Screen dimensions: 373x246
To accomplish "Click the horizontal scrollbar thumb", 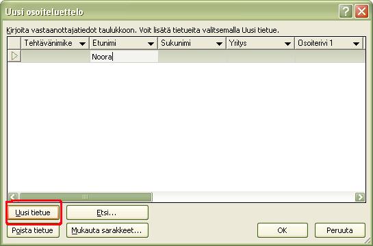I will click(x=86, y=197).
